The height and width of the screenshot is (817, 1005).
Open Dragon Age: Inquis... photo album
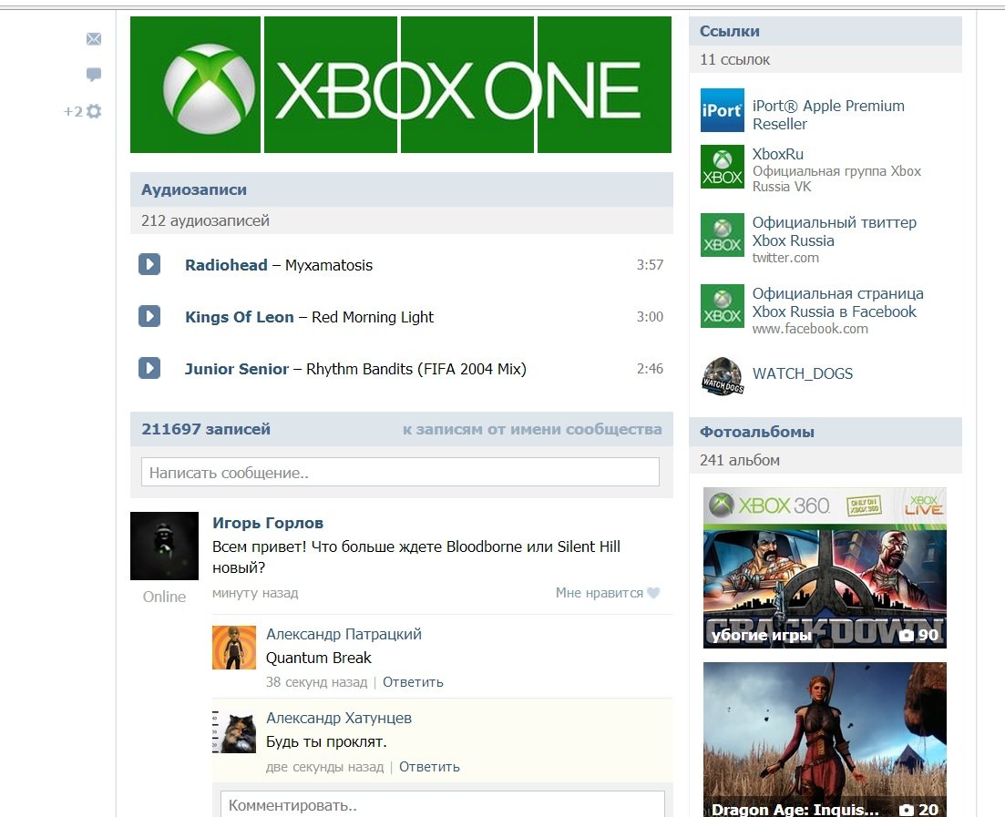pos(825,740)
